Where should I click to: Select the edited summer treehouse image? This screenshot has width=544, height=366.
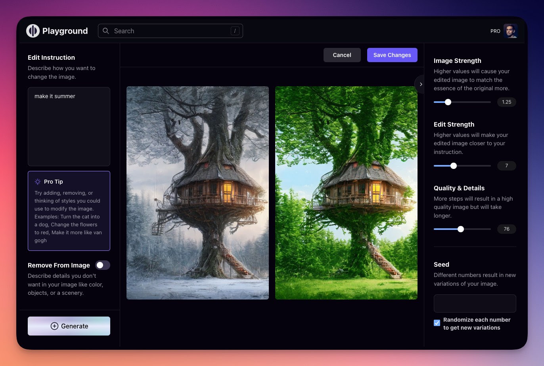[x=346, y=193]
